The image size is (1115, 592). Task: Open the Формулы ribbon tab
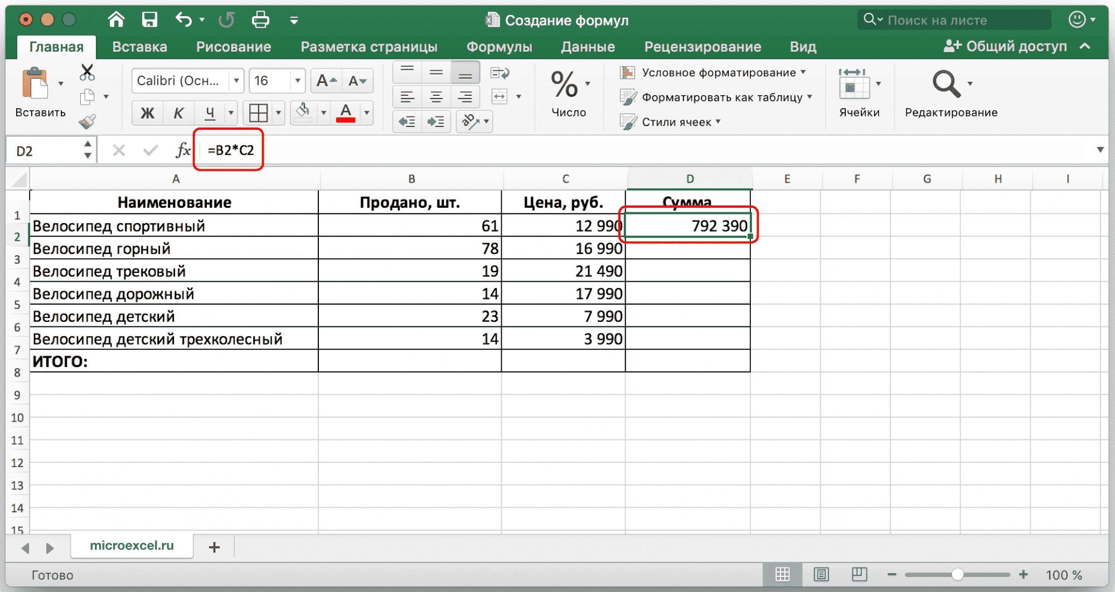(499, 47)
